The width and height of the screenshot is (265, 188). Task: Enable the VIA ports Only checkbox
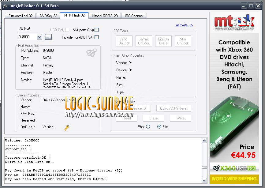coord(96,30)
